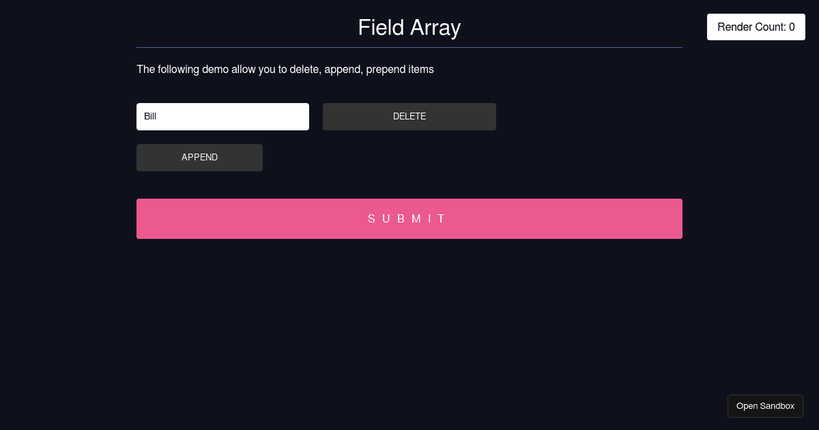This screenshot has height=430, width=819.
Task: Focus the input field containing Bill
Action: point(222,117)
